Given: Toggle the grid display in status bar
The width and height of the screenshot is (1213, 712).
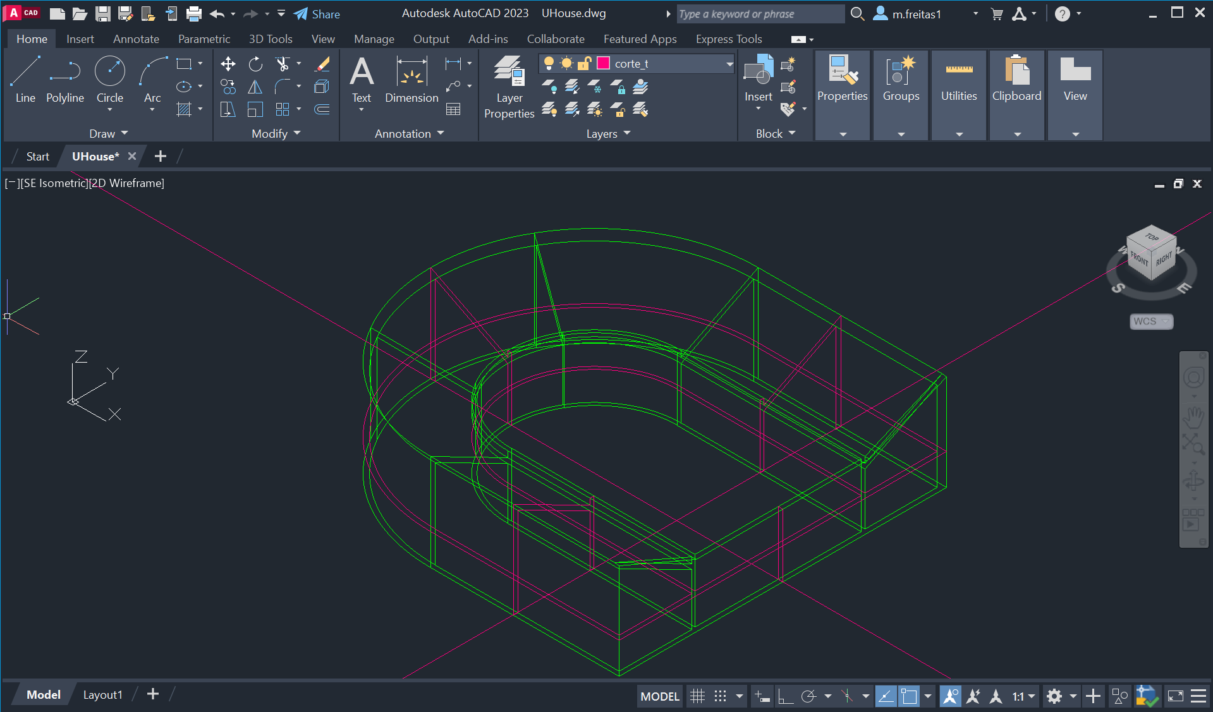Looking at the screenshot, I should tap(697, 696).
